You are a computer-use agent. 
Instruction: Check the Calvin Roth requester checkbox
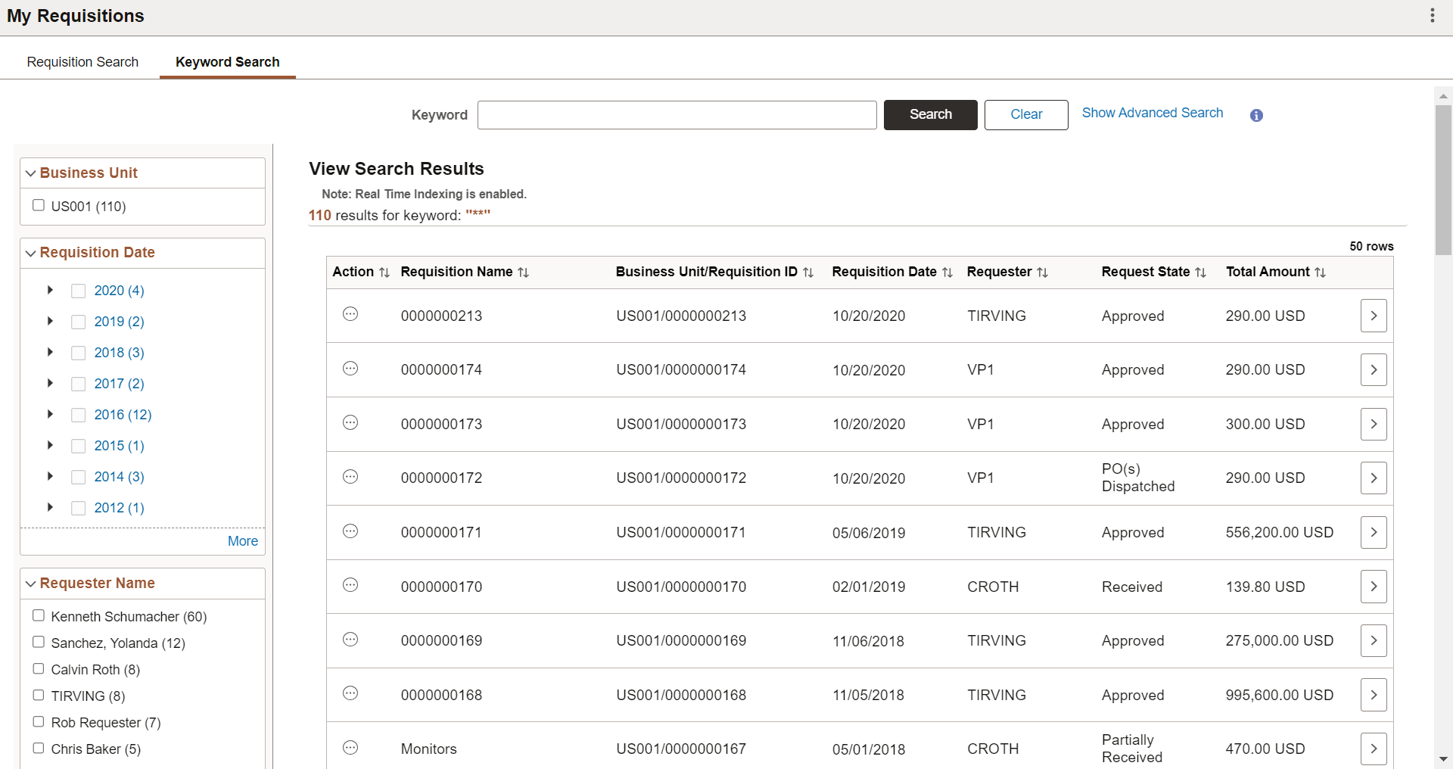39,669
